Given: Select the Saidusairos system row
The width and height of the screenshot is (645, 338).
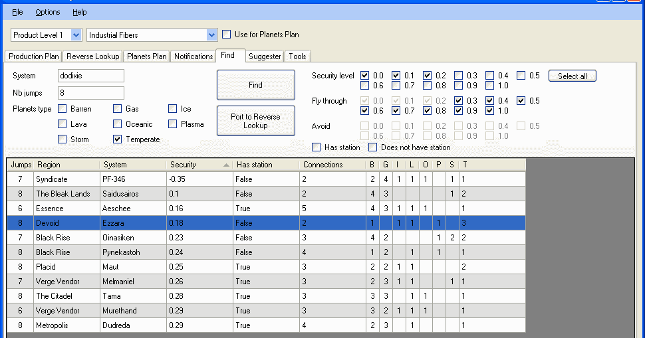Looking at the screenshot, I should click(x=266, y=194).
